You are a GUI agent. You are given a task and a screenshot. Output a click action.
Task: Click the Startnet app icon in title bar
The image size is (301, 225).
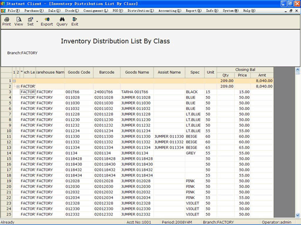coord(3,4)
